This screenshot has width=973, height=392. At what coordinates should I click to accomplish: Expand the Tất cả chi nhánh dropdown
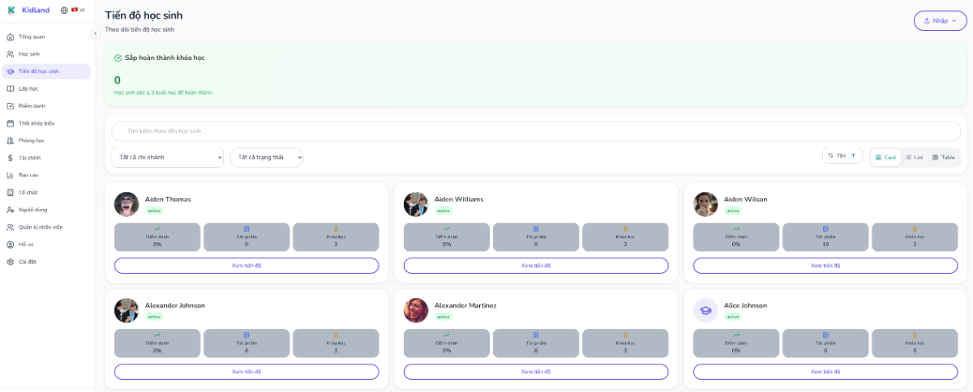[x=167, y=157]
